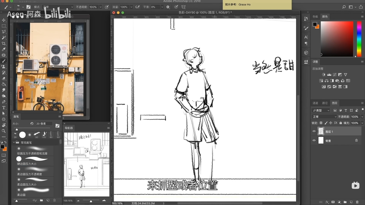365x205 pixels.
Task: Click the Brightness/Contrast adjustment icon
Action: tap(323, 75)
